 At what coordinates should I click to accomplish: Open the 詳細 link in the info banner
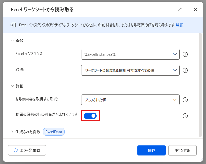pos(179,25)
